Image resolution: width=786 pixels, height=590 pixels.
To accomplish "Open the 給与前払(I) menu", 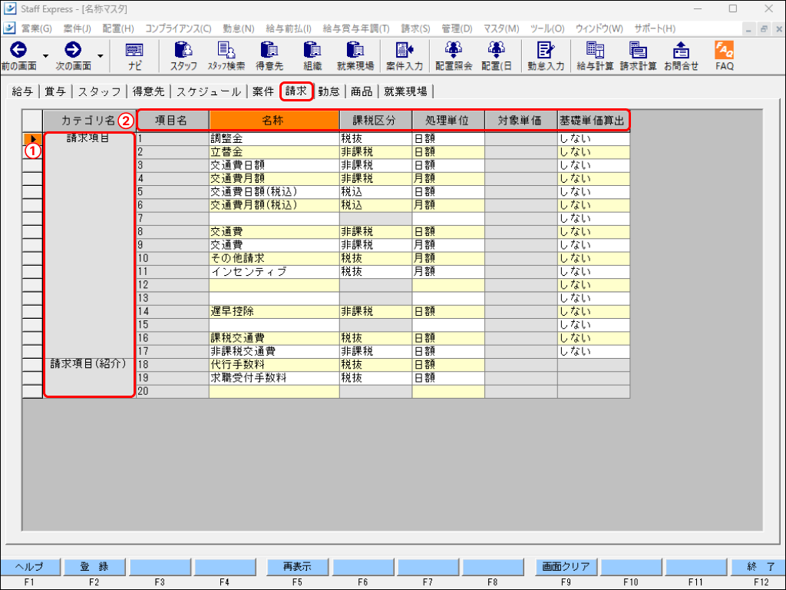I will [x=289, y=28].
